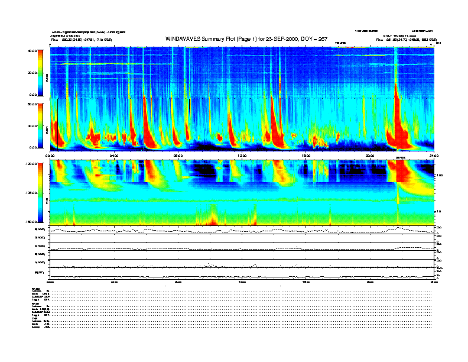Click the 100 label on TNR right axis
The width and height of the screenshot is (468, 362).
click(440, 175)
